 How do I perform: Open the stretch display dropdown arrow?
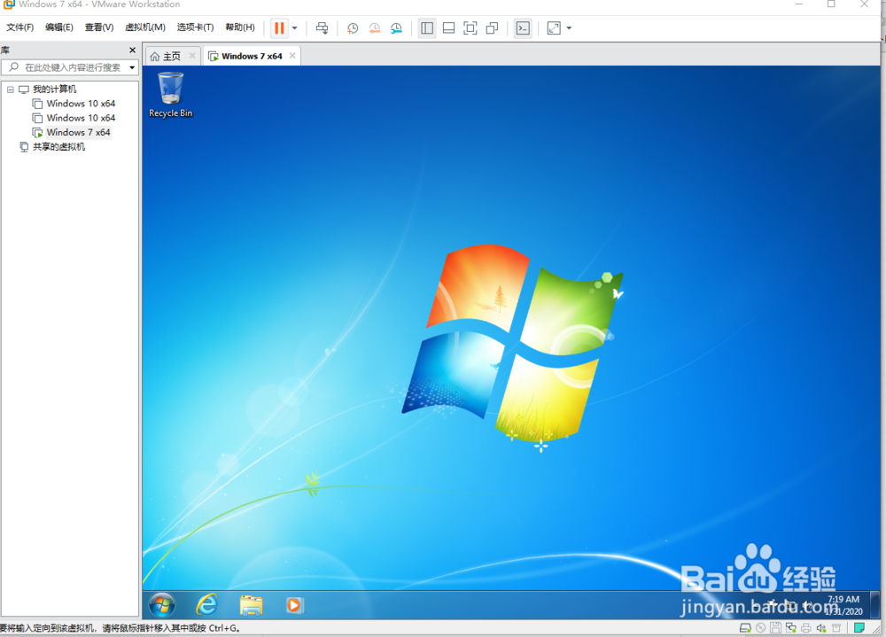coord(569,27)
